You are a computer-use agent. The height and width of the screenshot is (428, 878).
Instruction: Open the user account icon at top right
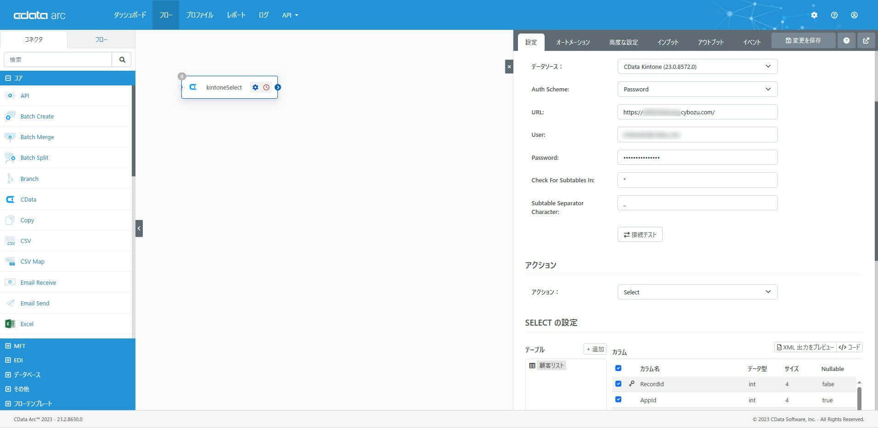[854, 15]
